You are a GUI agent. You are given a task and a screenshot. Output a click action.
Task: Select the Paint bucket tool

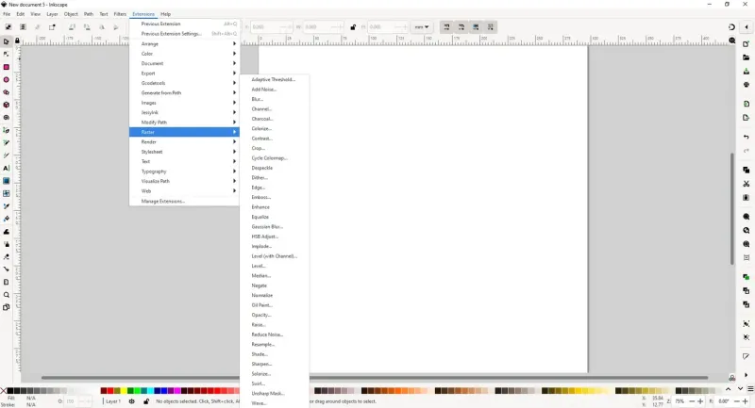point(7,219)
